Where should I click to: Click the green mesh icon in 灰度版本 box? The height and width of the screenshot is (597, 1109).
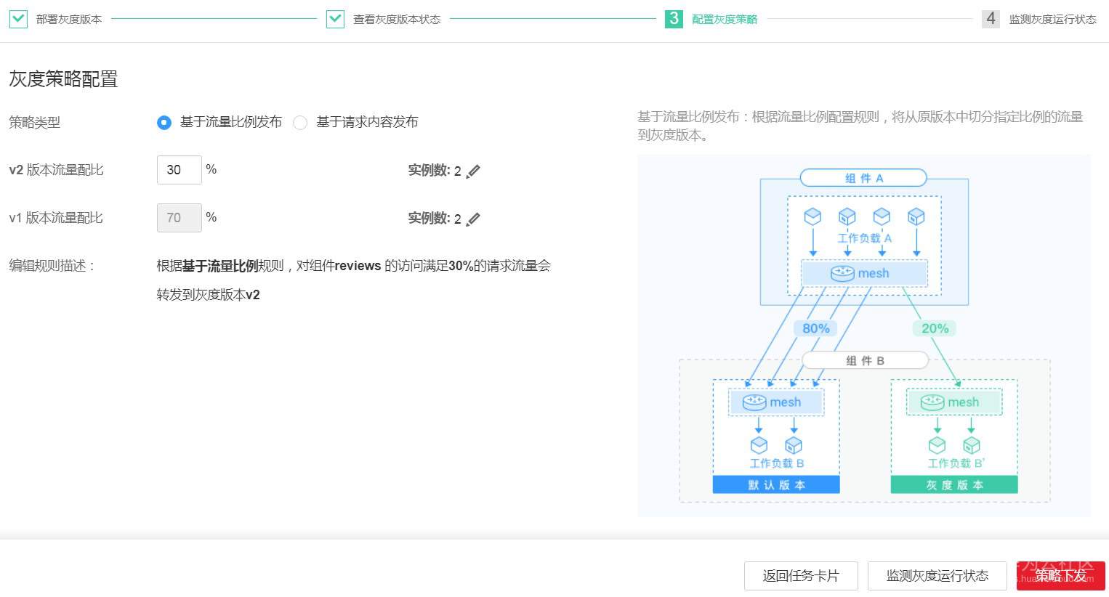932,402
